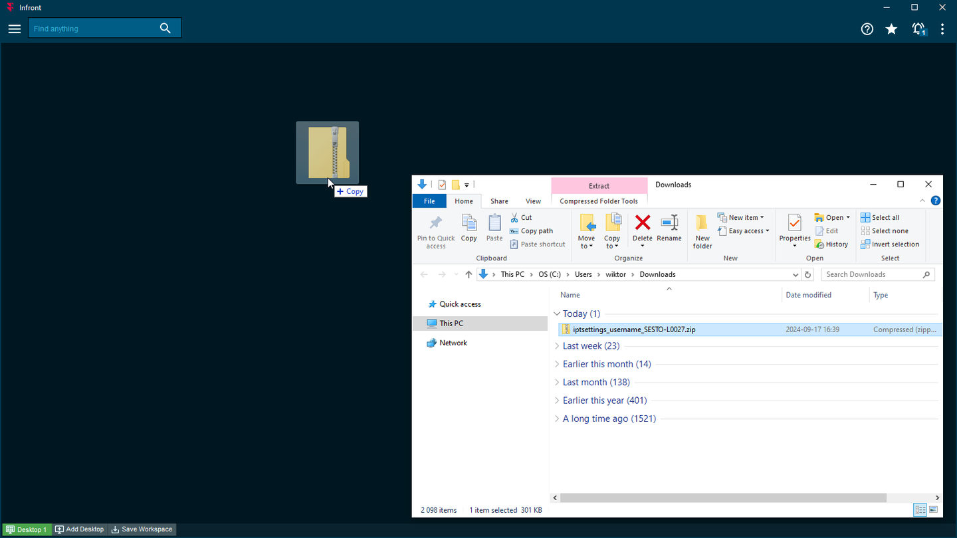Switch to the View ribbon tab
Image resolution: width=957 pixels, height=538 pixels.
coord(533,201)
